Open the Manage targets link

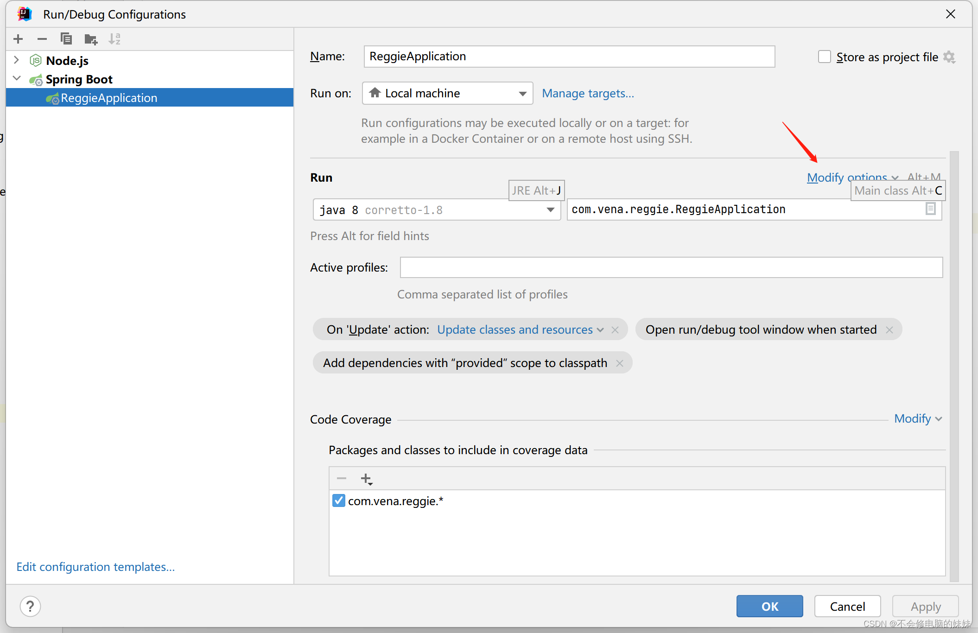click(588, 93)
